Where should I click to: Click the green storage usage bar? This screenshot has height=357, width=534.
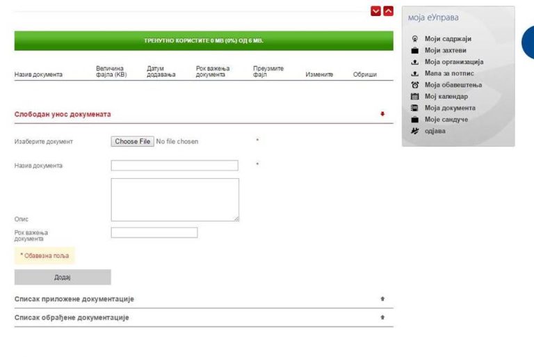coord(204,40)
